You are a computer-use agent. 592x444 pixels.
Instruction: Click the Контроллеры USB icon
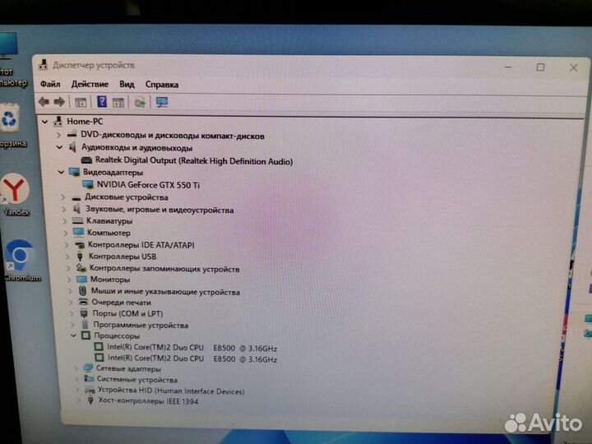[80, 257]
